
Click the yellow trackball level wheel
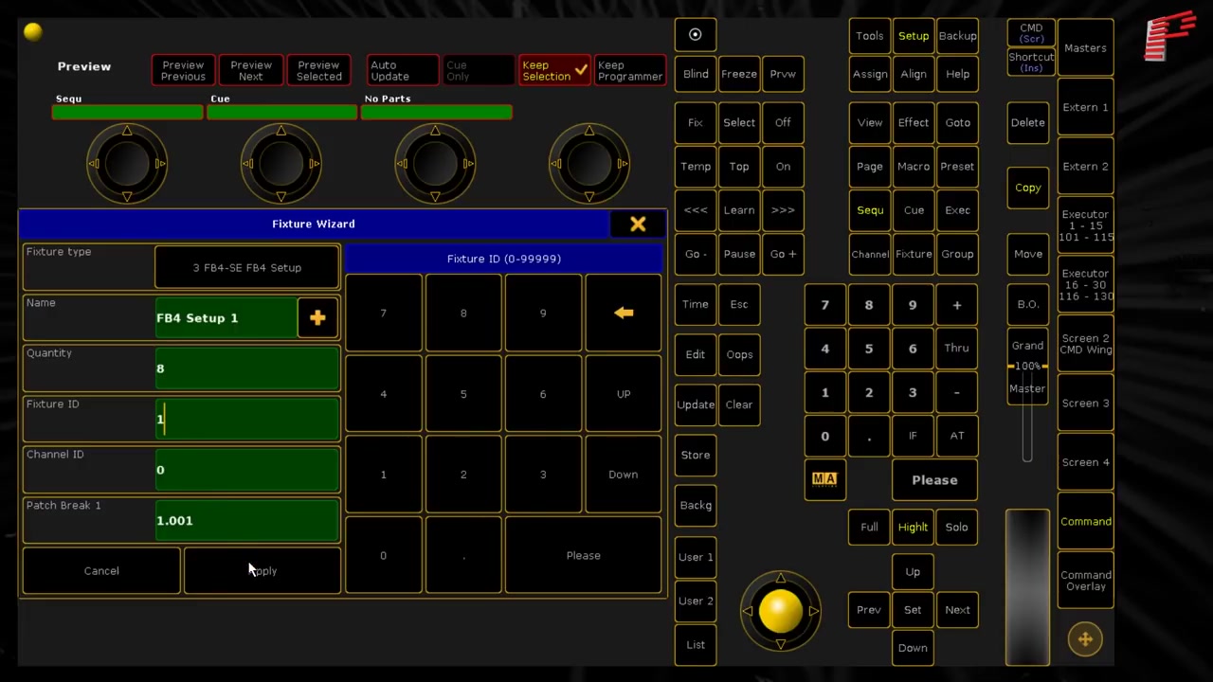(x=780, y=611)
